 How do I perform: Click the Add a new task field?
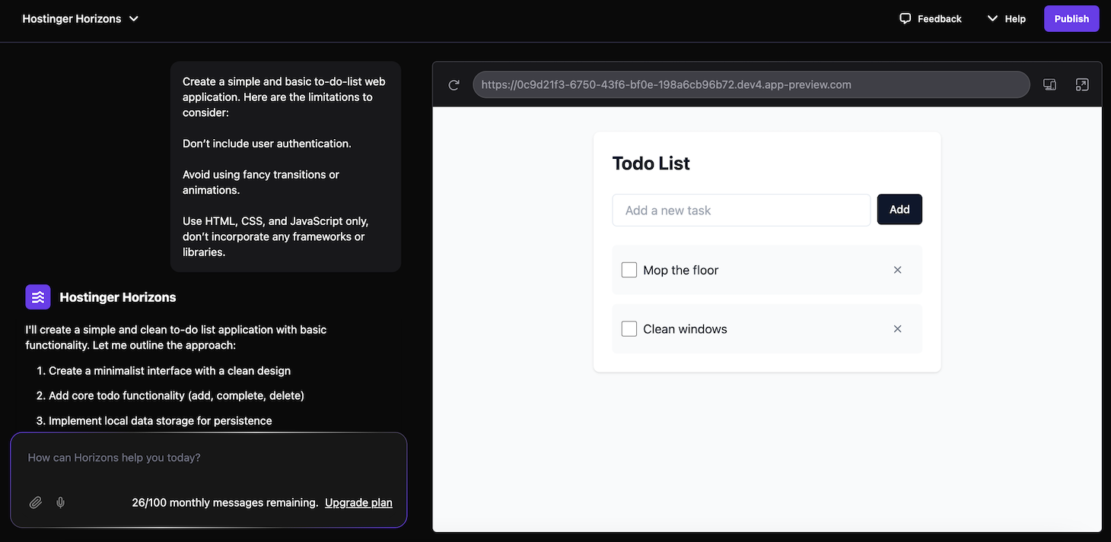741,211
